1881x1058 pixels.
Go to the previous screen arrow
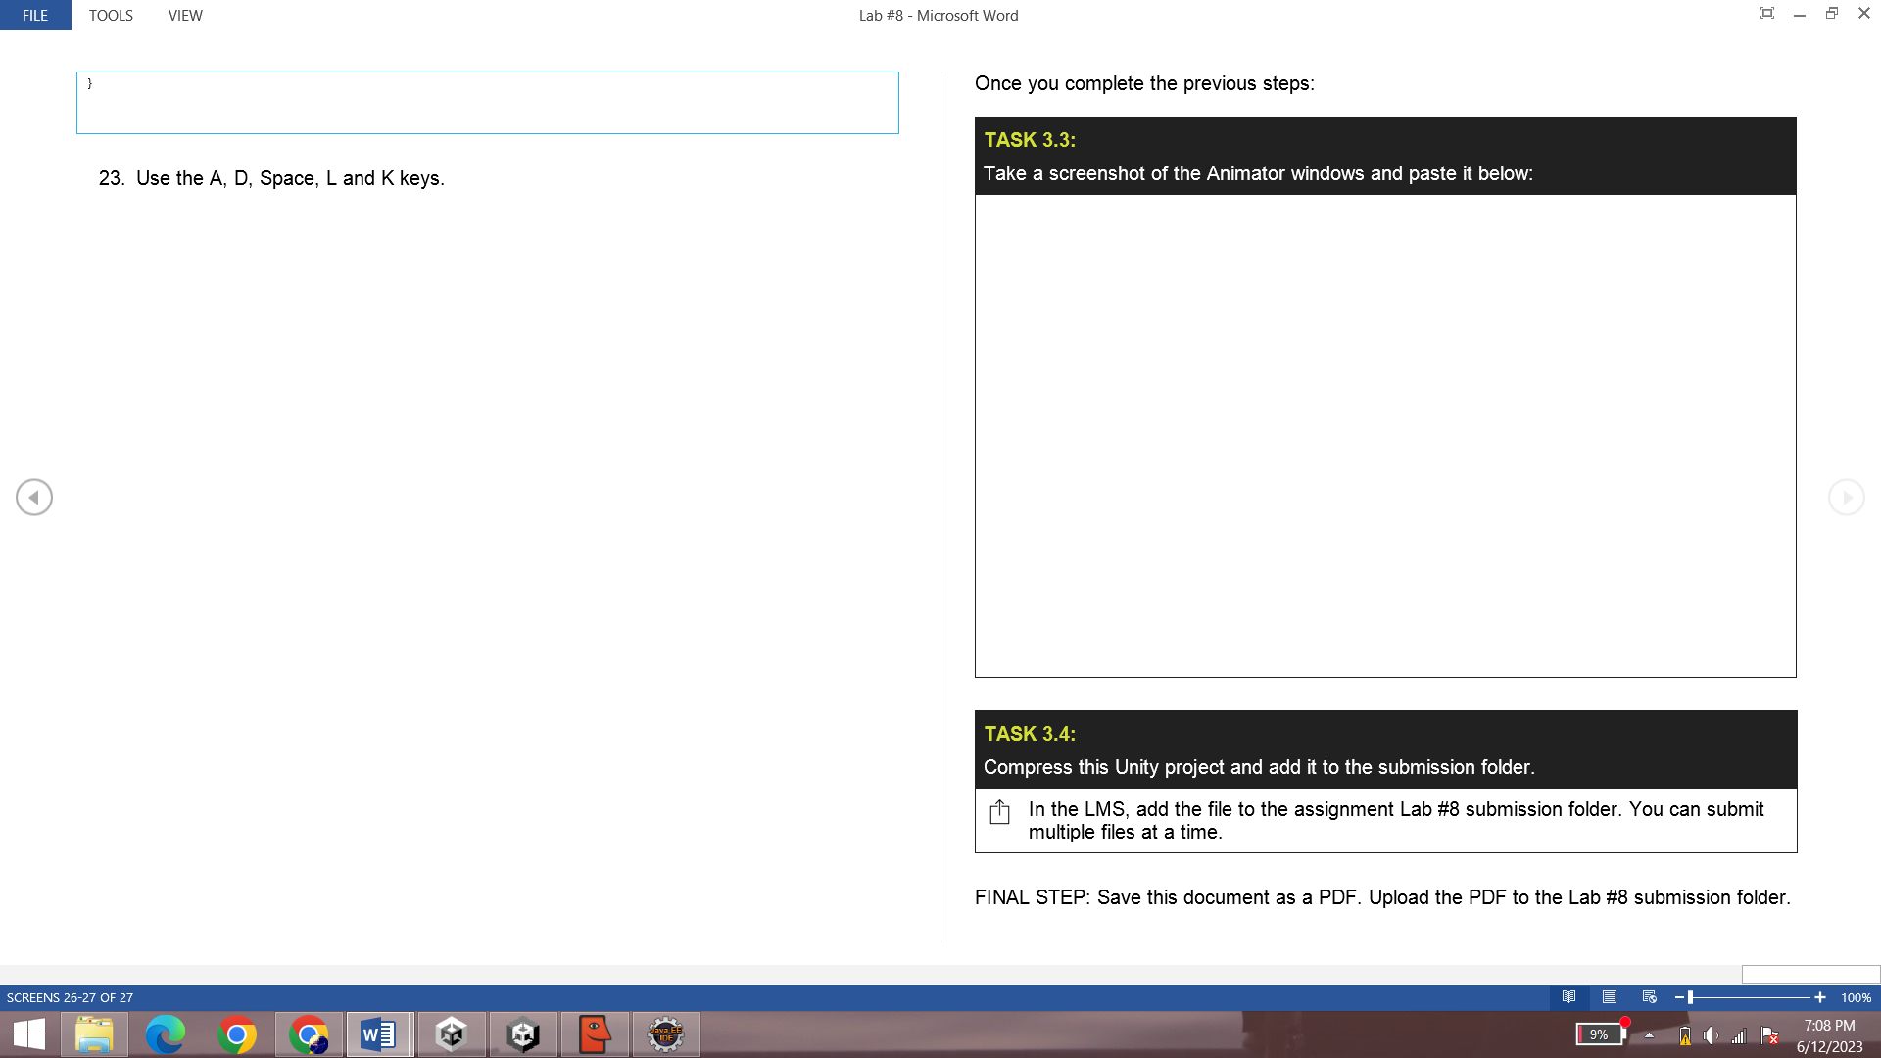34,498
